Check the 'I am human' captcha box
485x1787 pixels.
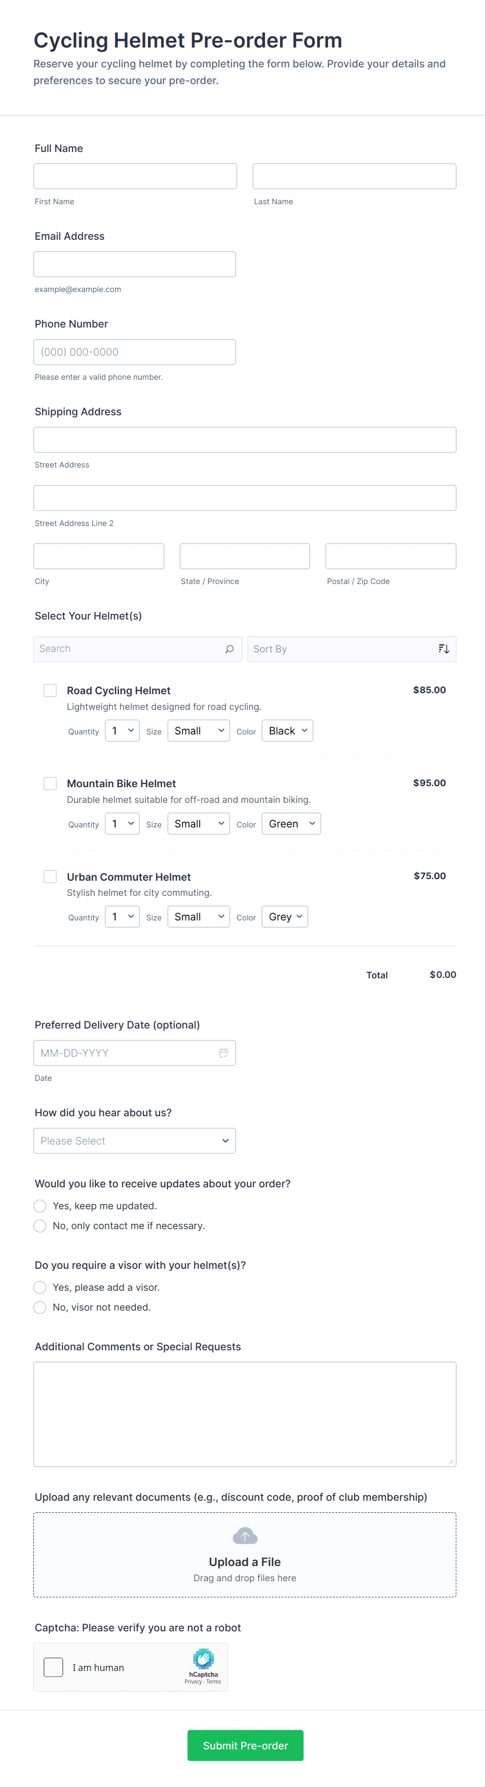(x=53, y=1667)
